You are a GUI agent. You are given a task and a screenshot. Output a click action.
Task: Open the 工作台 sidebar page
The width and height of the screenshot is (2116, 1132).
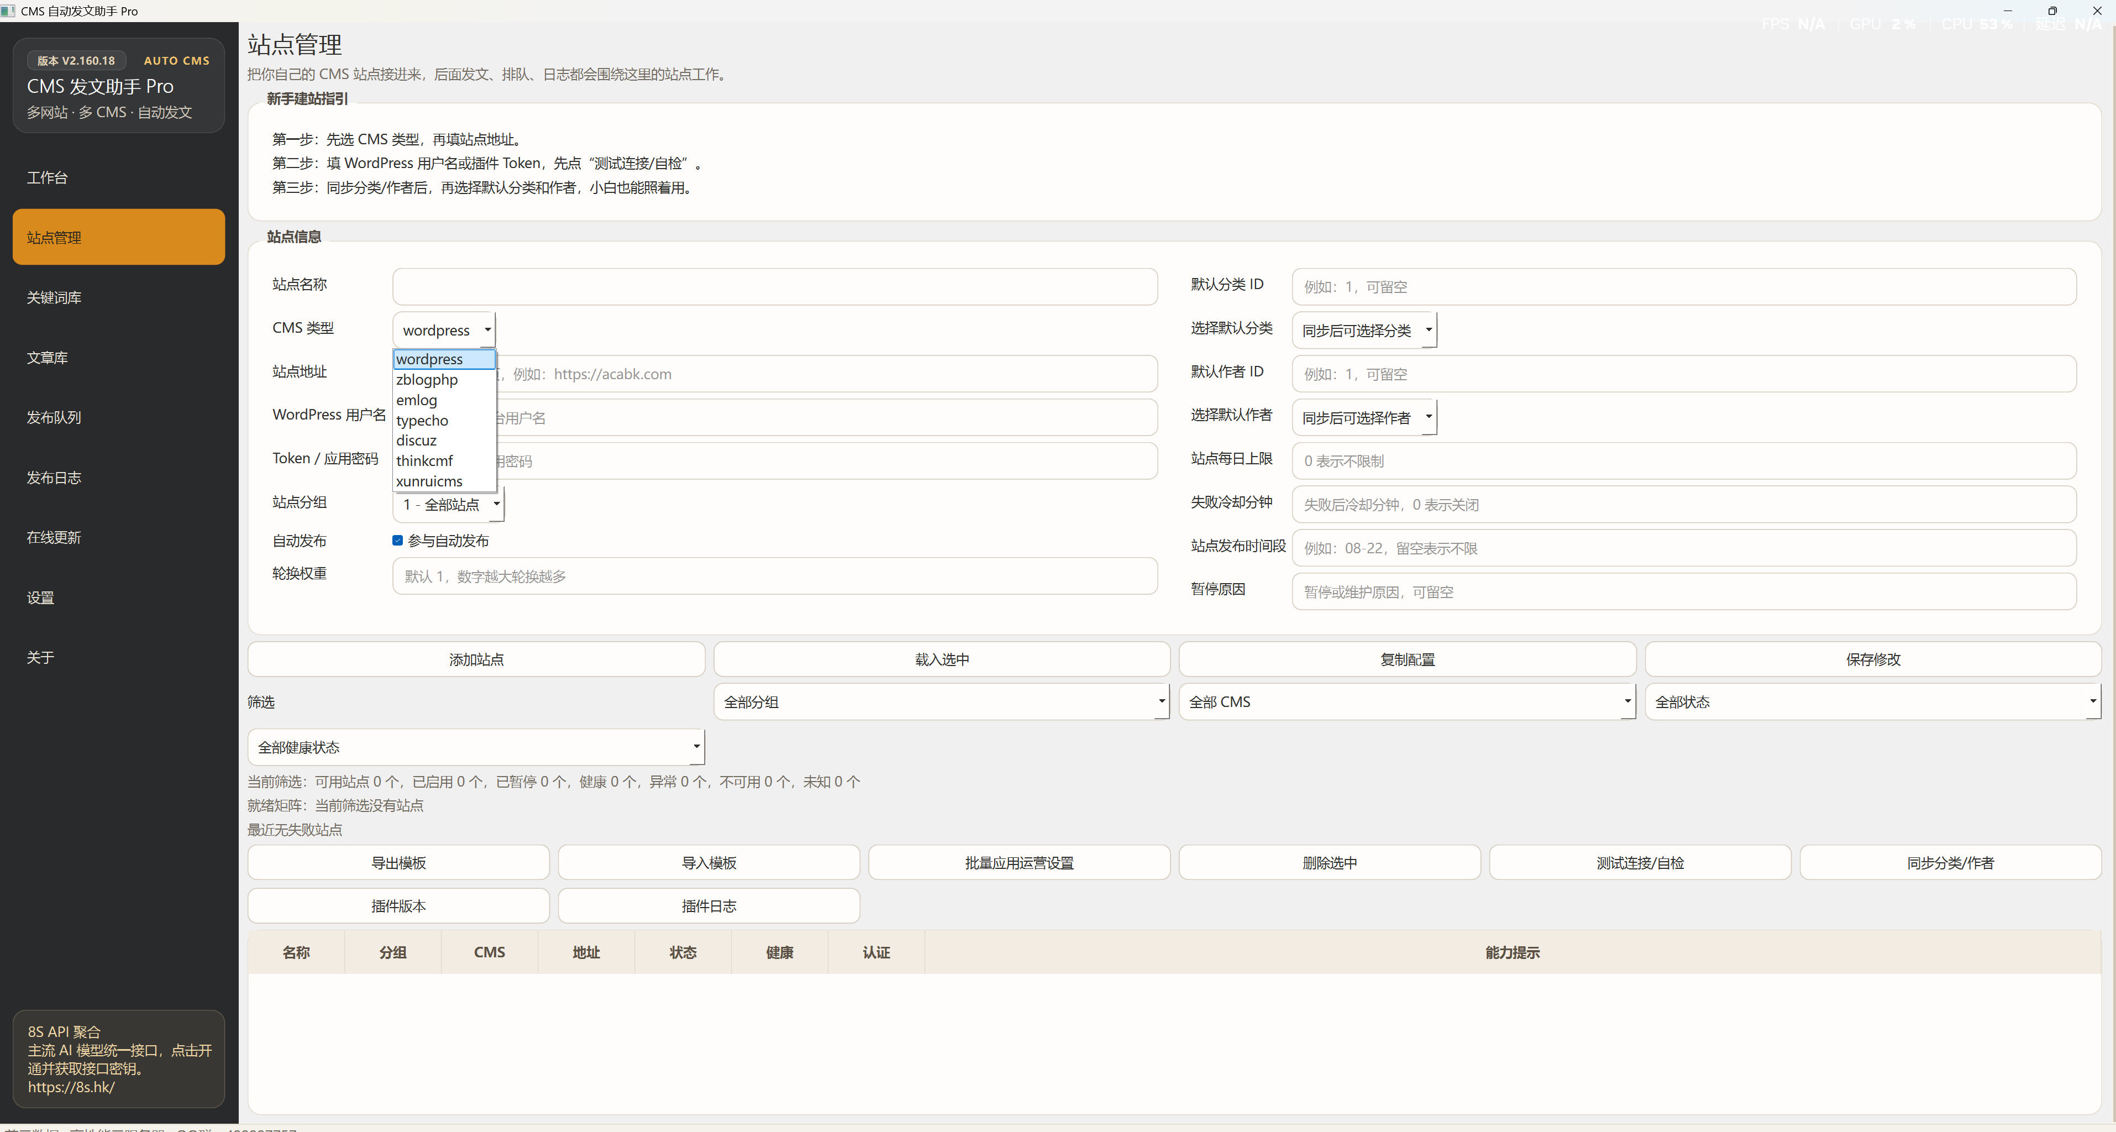coord(118,177)
